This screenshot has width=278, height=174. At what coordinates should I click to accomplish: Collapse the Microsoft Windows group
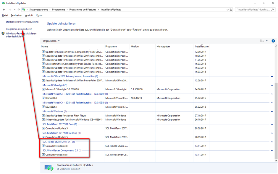[272, 111]
